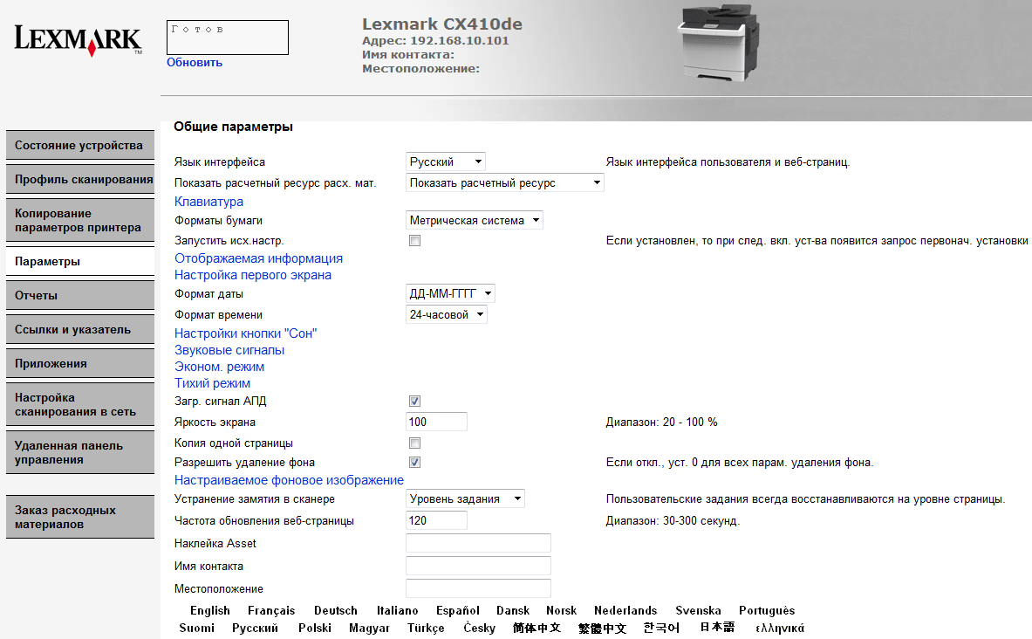Open the Ссылки и указатель menu item
1032x639 pixels.
tap(80, 329)
